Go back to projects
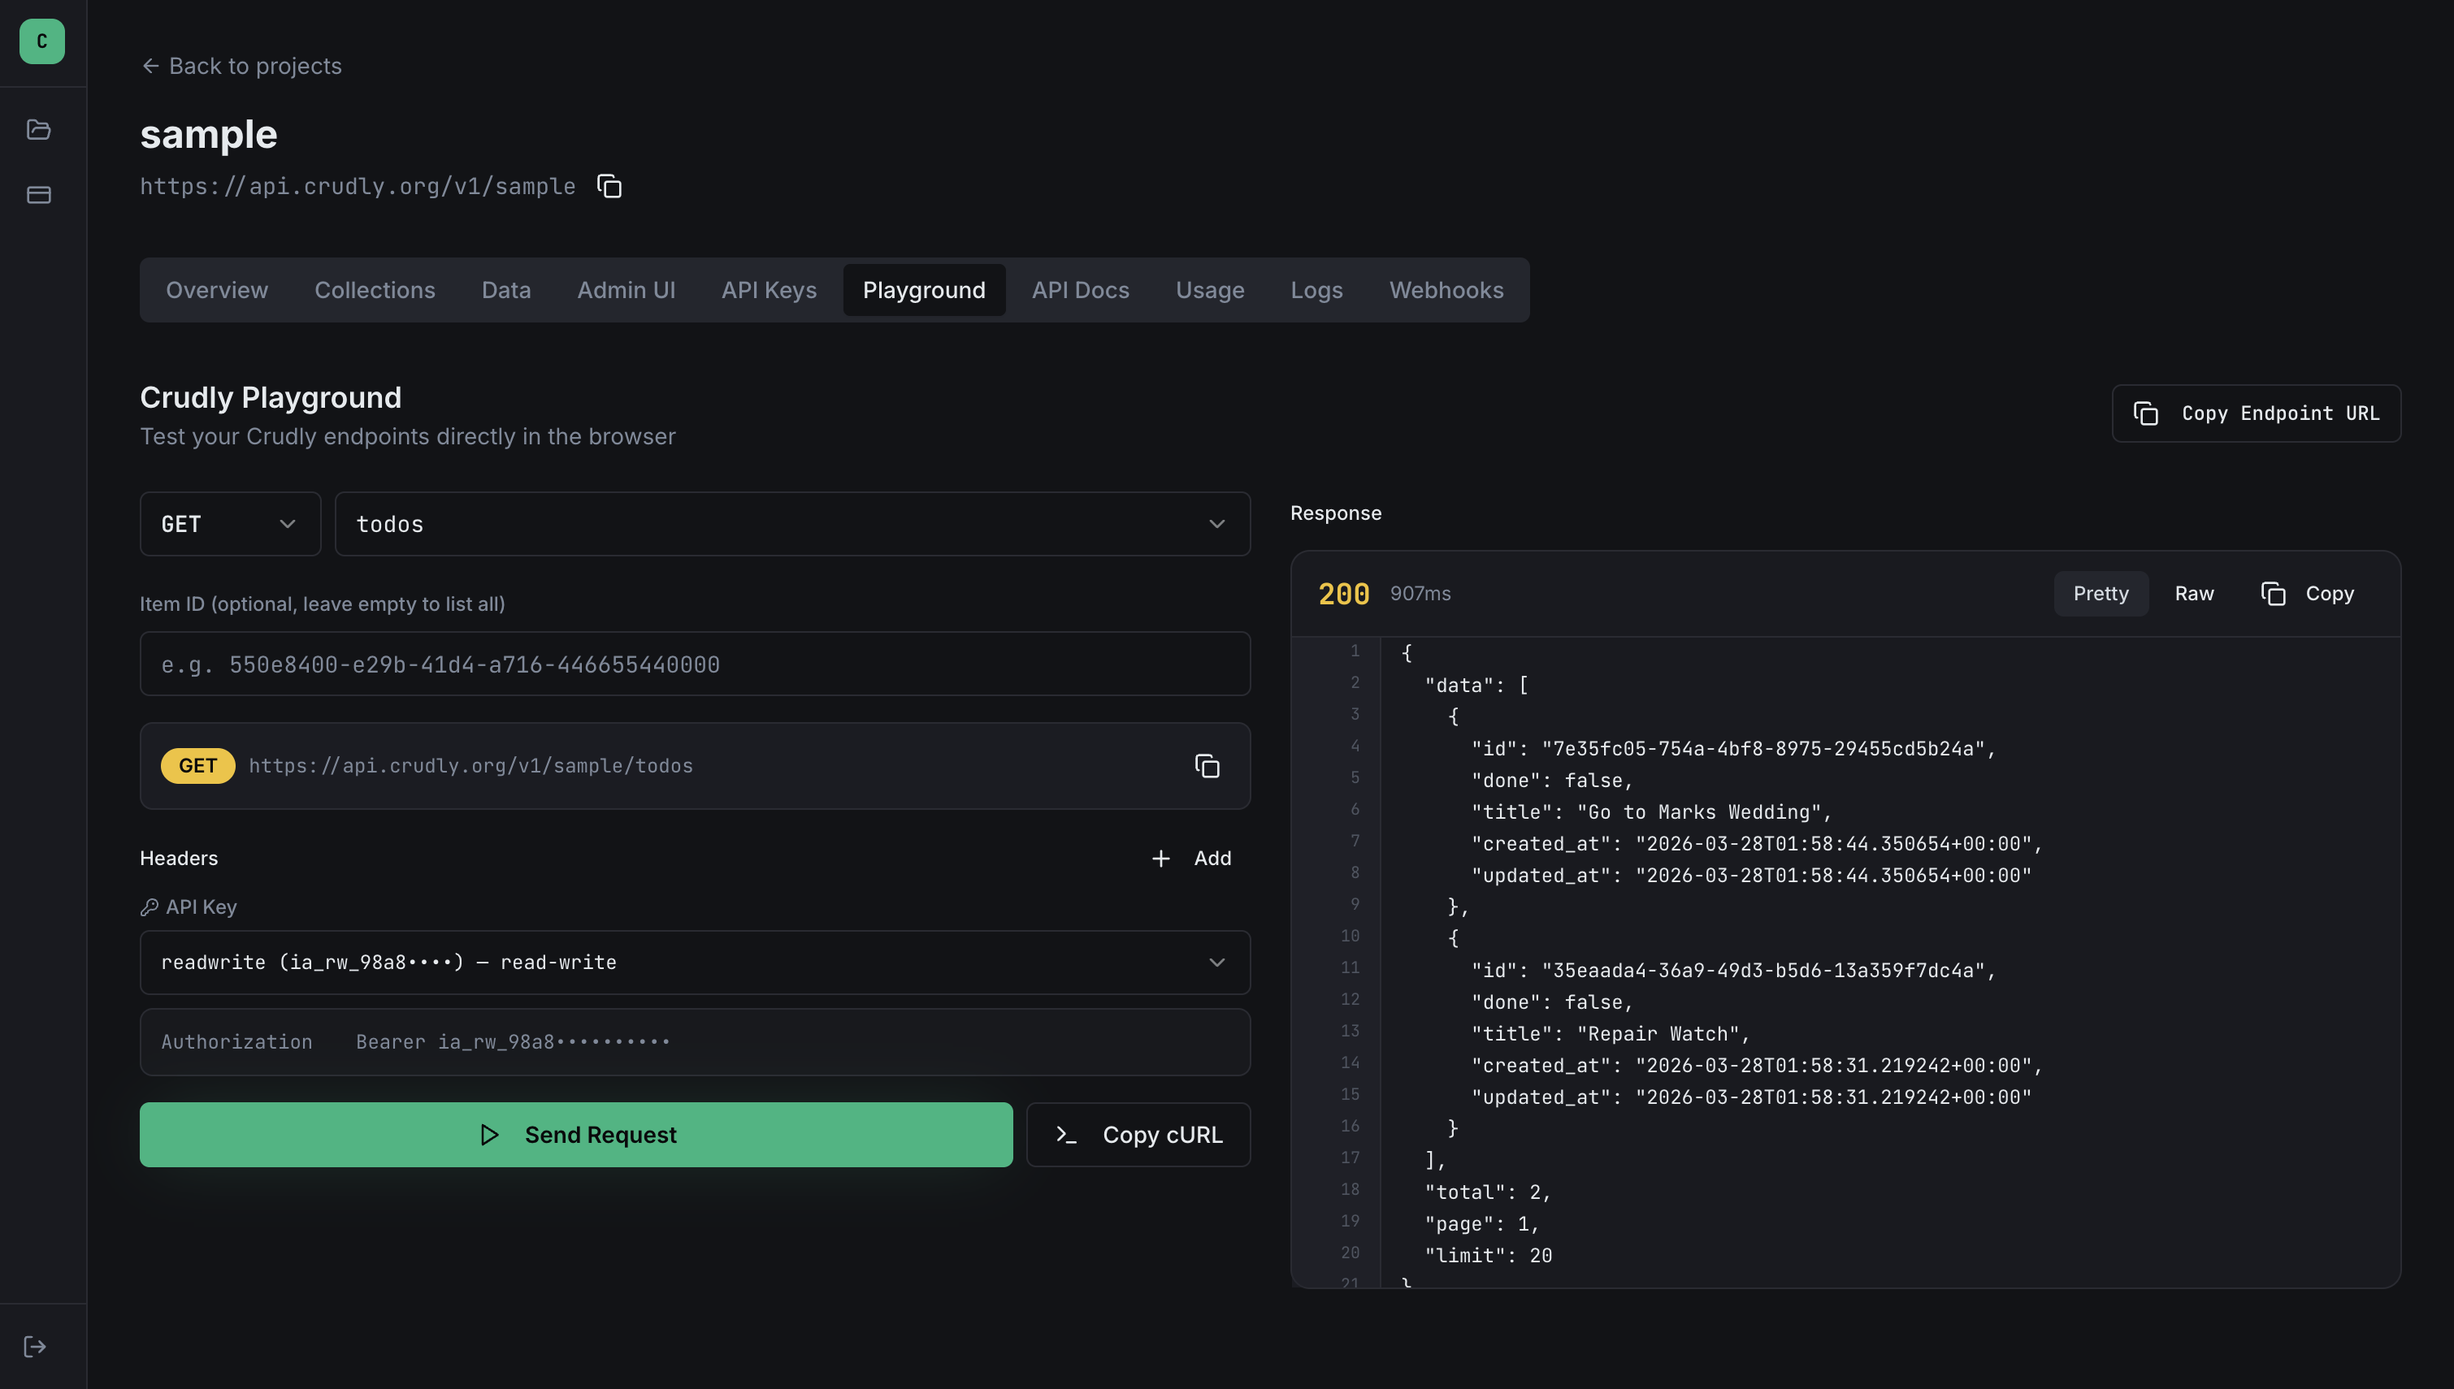Viewport: 2454px width, 1389px height. click(241, 66)
